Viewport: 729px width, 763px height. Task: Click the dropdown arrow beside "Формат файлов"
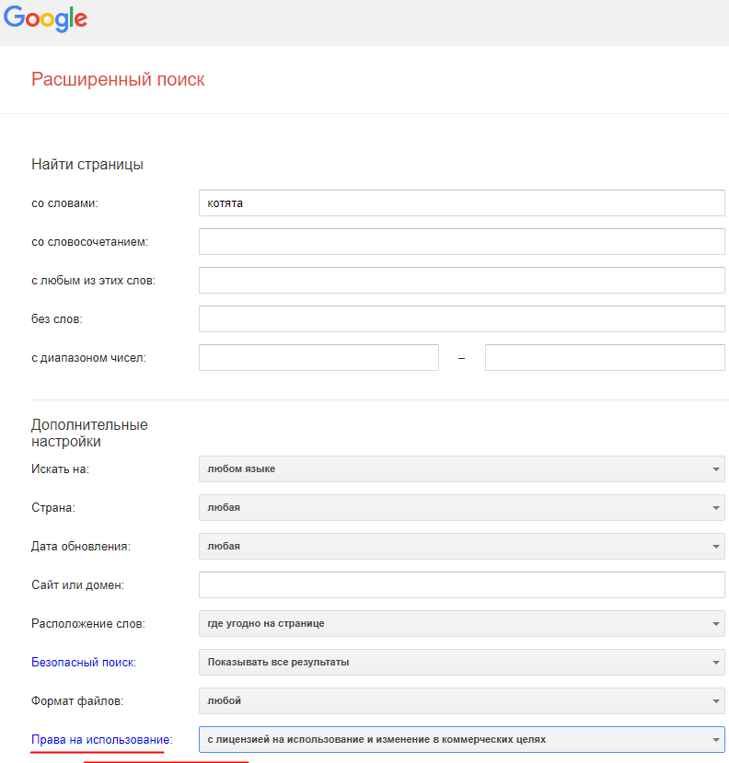[x=714, y=700]
